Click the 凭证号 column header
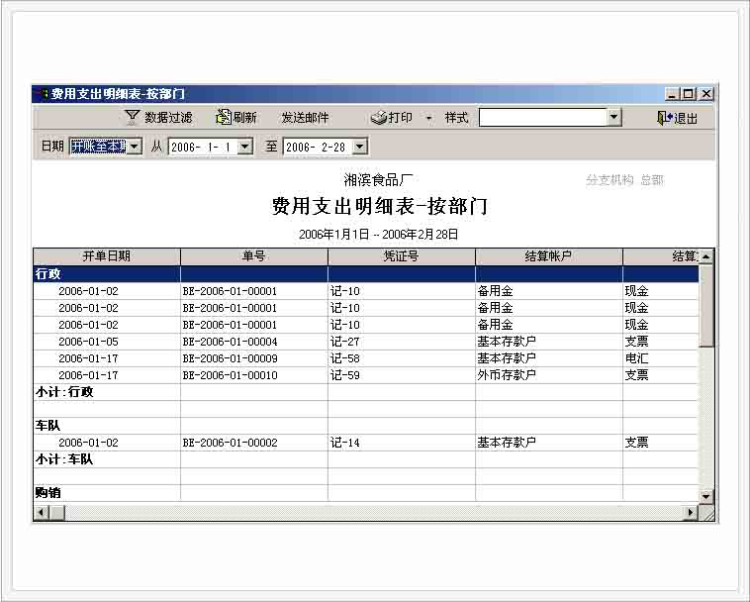This screenshot has height=602, width=750. coord(401,256)
